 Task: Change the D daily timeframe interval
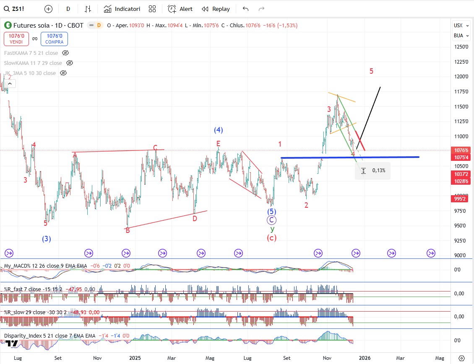[x=68, y=9]
